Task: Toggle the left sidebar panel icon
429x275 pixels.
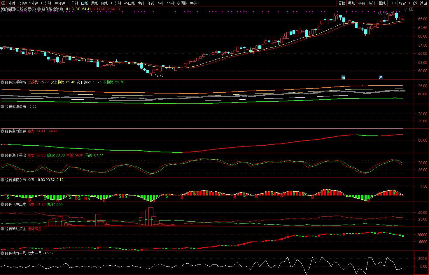Action: pos(3,3)
